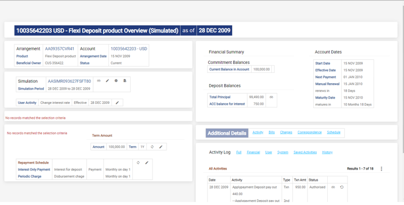Viewport: 404px width, 205px height.
Task: Switch to the Bills tab
Action: click(272, 133)
